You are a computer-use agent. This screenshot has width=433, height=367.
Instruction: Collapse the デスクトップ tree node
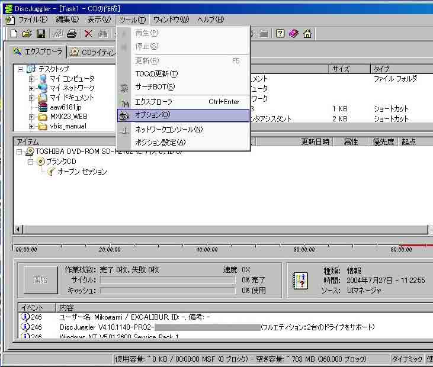pyautogui.click(x=20, y=69)
